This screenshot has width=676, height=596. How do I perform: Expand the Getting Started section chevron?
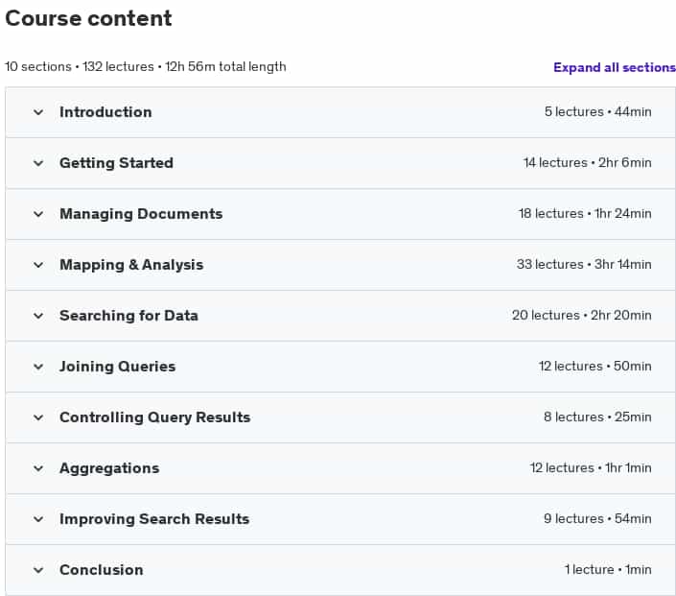pyautogui.click(x=38, y=163)
